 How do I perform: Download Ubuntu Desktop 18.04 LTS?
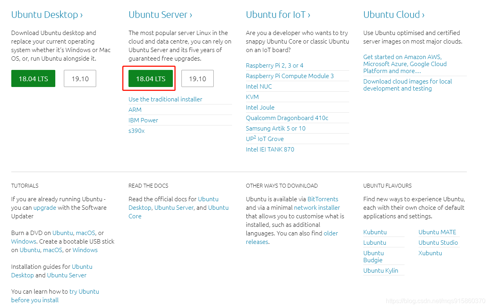point(33,78)
